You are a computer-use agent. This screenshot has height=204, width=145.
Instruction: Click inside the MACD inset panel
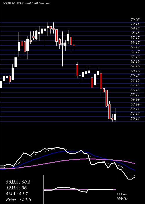tap(80, 189)
